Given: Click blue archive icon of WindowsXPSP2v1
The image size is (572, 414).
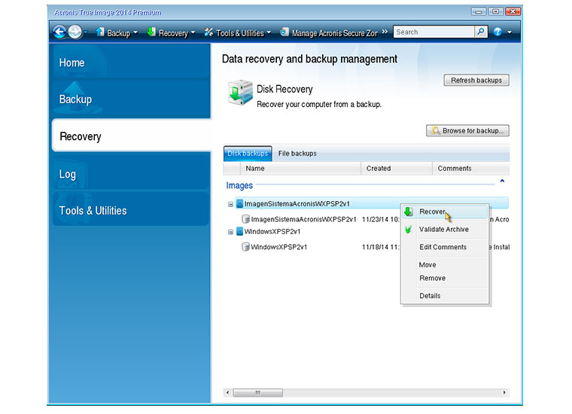Looking at the screenshot, I should point(239,231).
